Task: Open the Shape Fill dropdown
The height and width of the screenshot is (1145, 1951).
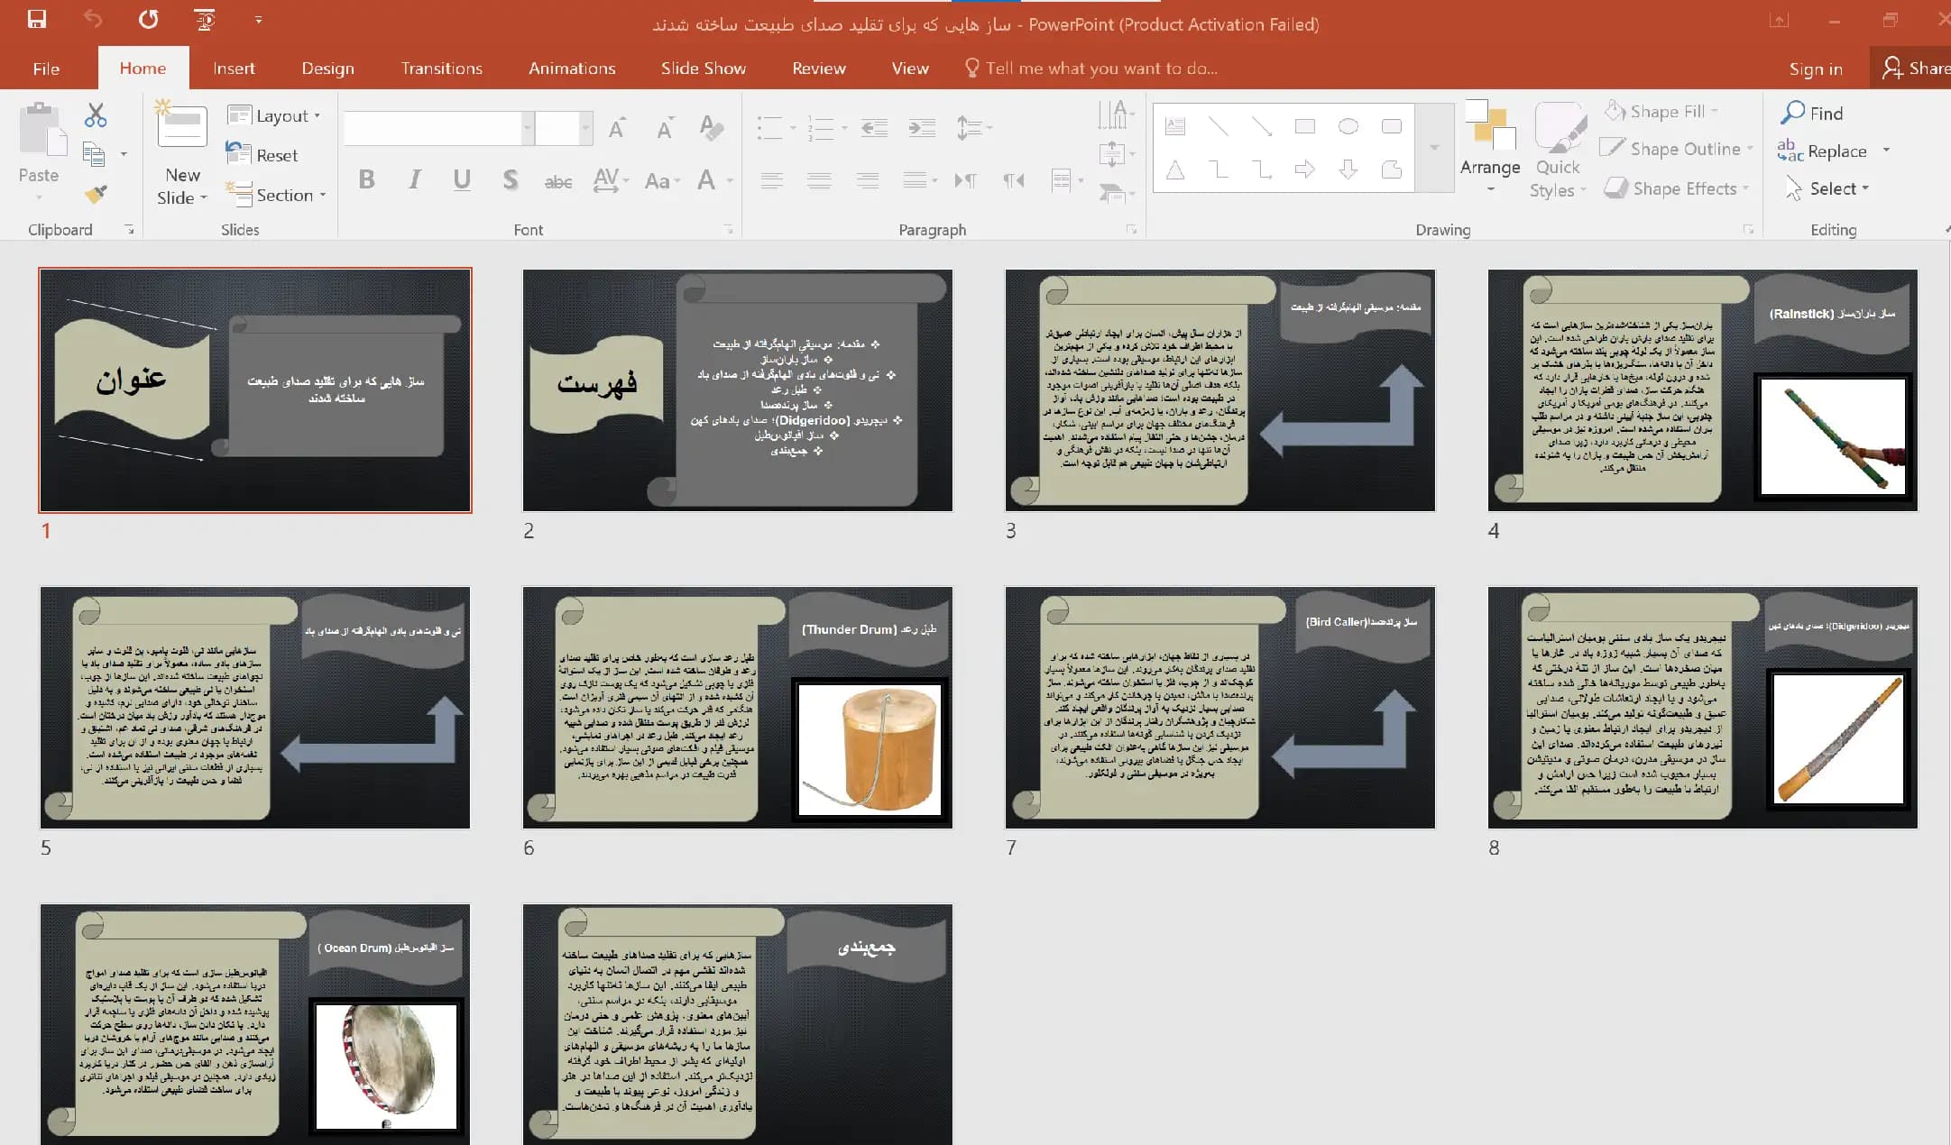Action: click(x=1661, y=111)
